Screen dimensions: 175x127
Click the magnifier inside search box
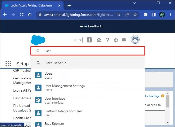(x=38, y=51)
